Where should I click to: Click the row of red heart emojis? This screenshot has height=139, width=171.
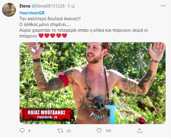coord(53,36)
